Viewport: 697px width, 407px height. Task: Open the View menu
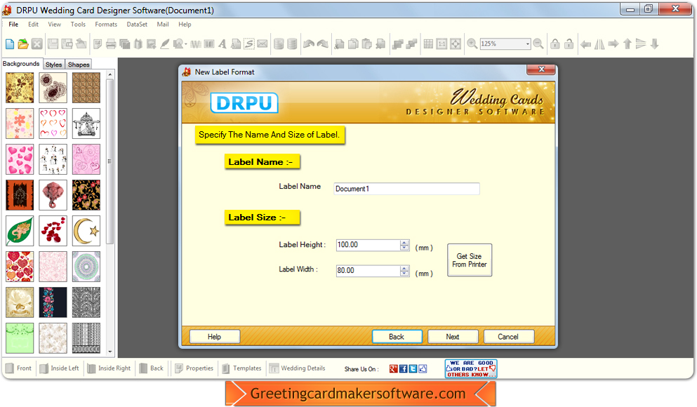[x=55, y=25]
